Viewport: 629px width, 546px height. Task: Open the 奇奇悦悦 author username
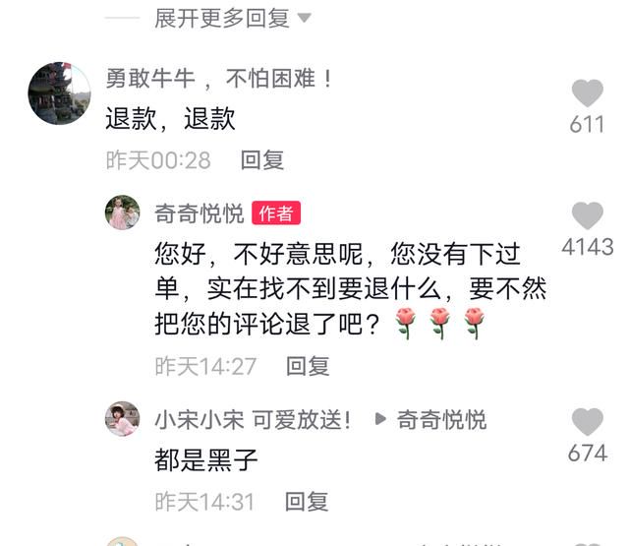(200, 213)
